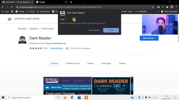The image size is (179, 100).
Task: Select the Ulasan tab
Action: 91,63
